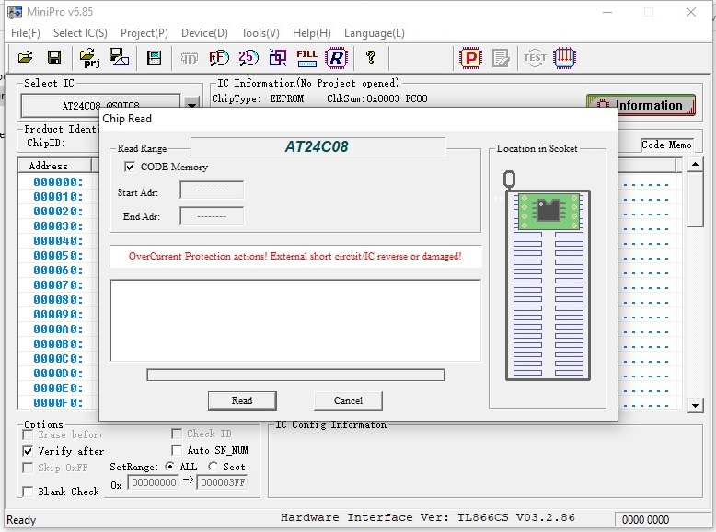716x532 pixels.
Task: Click the Hardware Interface Ver status text
Action: tap(427, 517)
